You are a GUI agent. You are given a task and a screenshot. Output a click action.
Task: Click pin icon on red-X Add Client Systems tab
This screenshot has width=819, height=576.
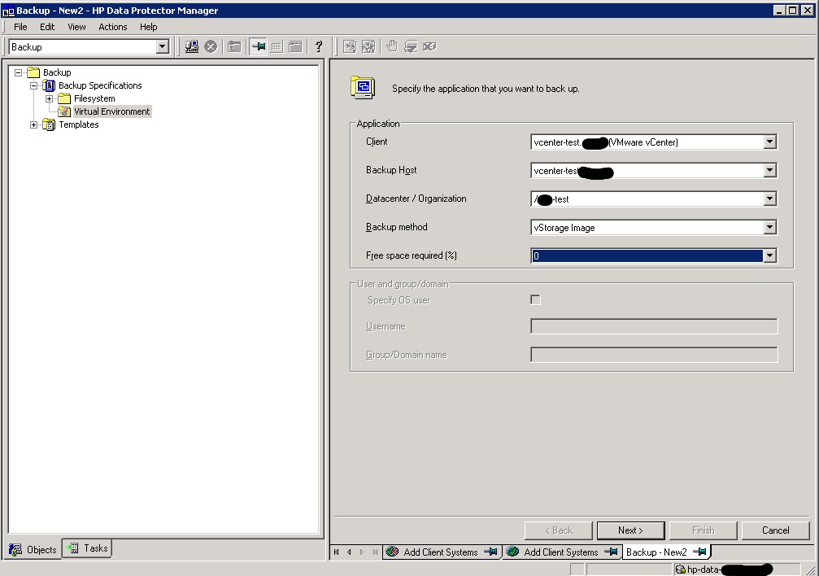[490, 552]
